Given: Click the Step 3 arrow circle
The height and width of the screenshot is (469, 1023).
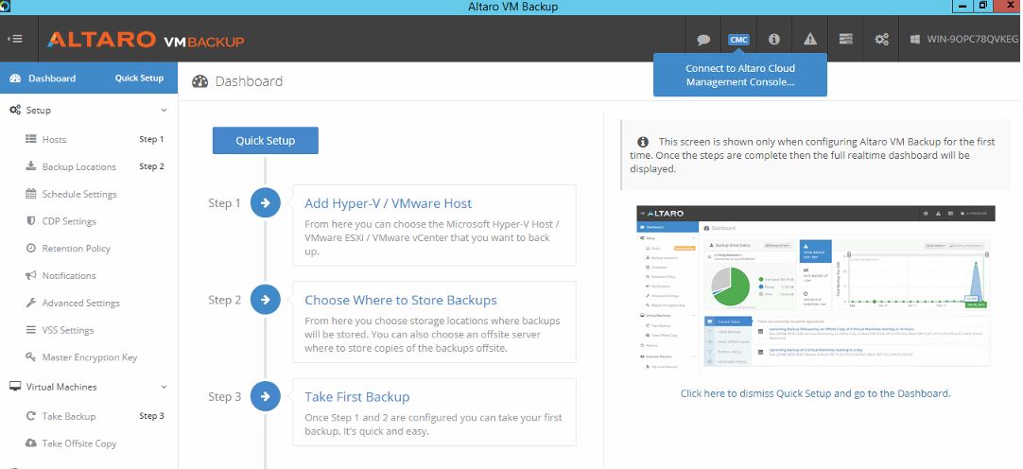Looking at the screenshot, I should [x=265, y=396].
